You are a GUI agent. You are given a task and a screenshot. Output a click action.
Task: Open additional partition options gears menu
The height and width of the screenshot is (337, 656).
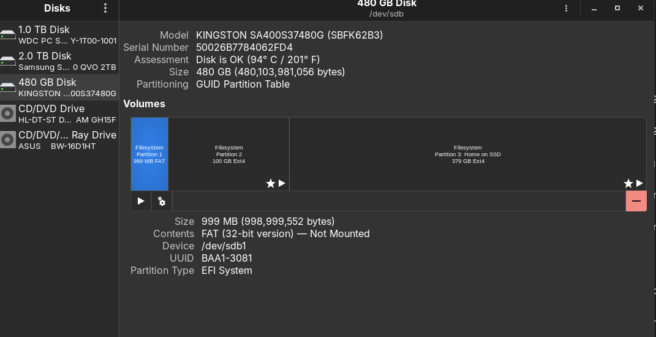(162, 201)
